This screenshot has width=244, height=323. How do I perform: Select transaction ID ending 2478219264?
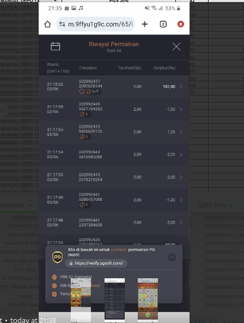point(90,177)
